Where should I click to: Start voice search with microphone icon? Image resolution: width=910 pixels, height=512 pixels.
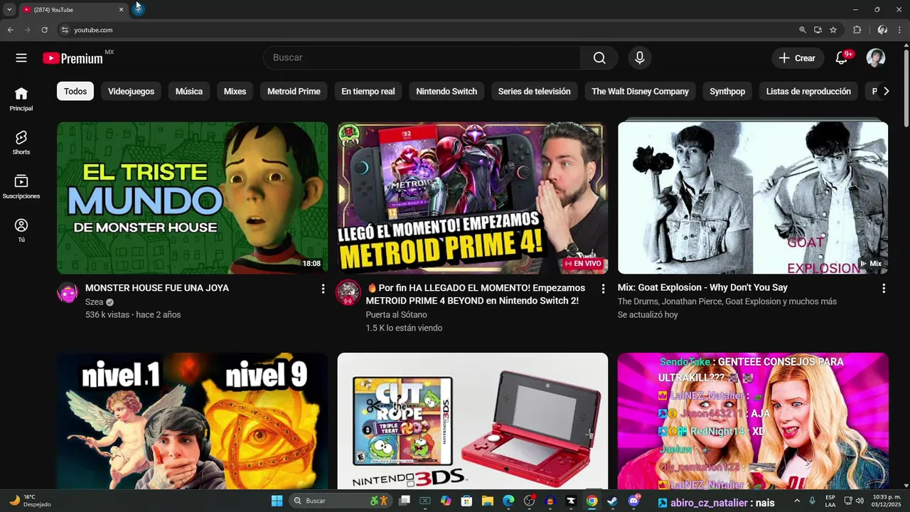tap(640, 58)
